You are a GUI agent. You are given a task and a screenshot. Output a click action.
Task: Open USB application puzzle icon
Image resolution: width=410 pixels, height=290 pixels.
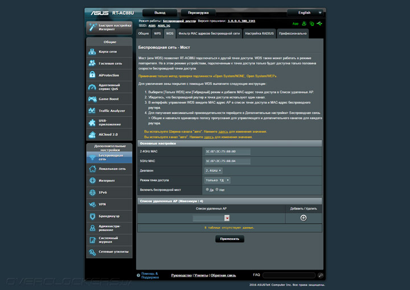coord(92,122)
